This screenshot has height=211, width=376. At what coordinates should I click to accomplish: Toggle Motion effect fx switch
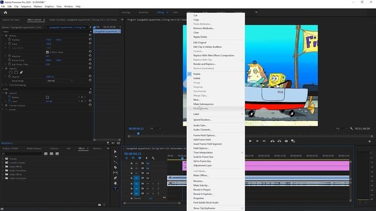(x=6, y=36)
